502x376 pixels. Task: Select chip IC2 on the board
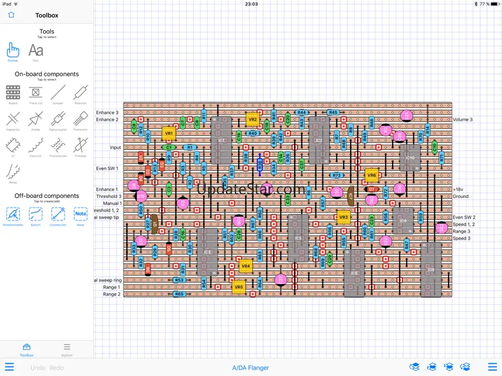[x=319, y=140]
